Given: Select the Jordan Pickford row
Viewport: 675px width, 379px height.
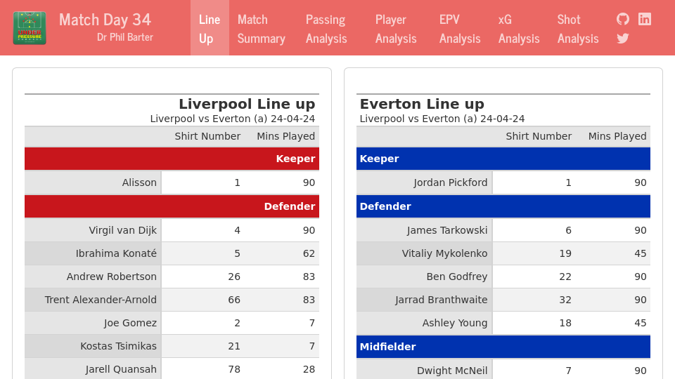Looking at the screenshot, I should tap(503, 182).
